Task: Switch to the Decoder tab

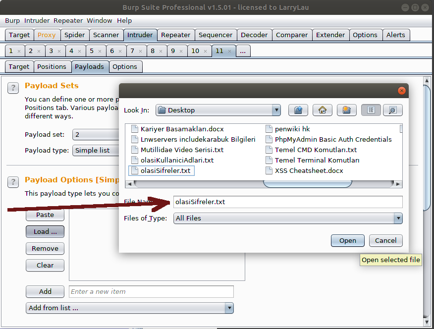Action: tap(254, 35)
